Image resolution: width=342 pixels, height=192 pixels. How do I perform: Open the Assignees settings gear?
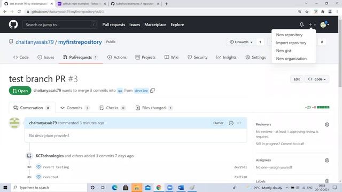(x=327, y=160)
